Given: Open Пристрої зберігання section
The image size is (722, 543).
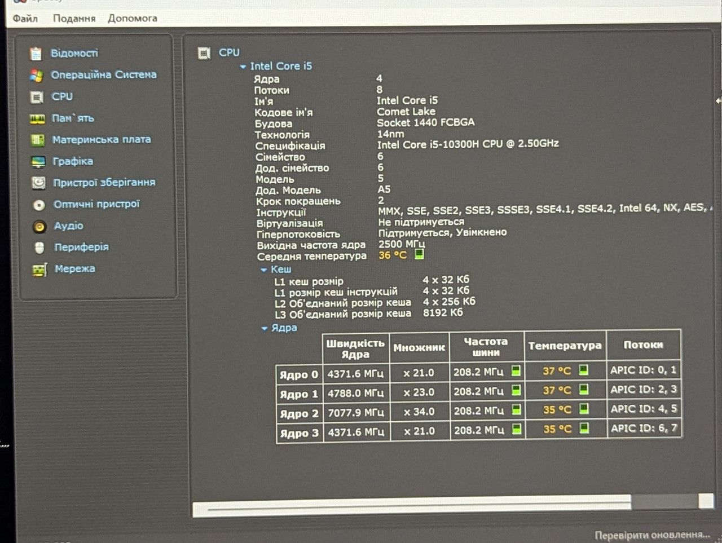Looking at the screenshot, I should click(104, 183).
